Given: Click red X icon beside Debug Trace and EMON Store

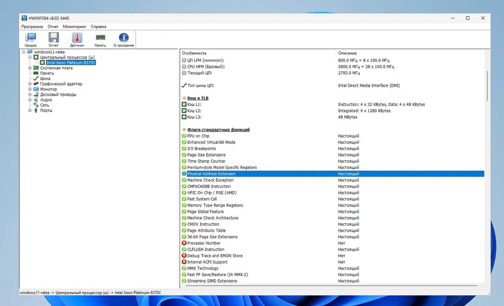Looking at the screenshot, I should click(184, 256).
